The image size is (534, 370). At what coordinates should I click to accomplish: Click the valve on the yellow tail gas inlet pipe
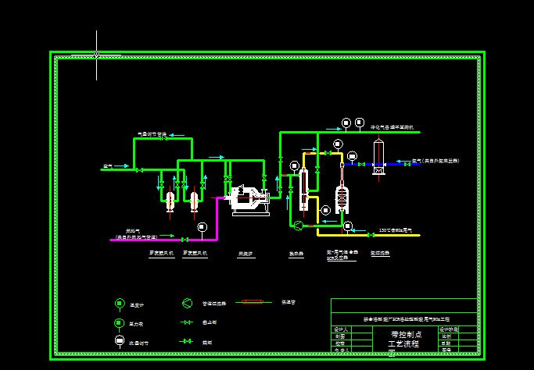coord(371,235)
